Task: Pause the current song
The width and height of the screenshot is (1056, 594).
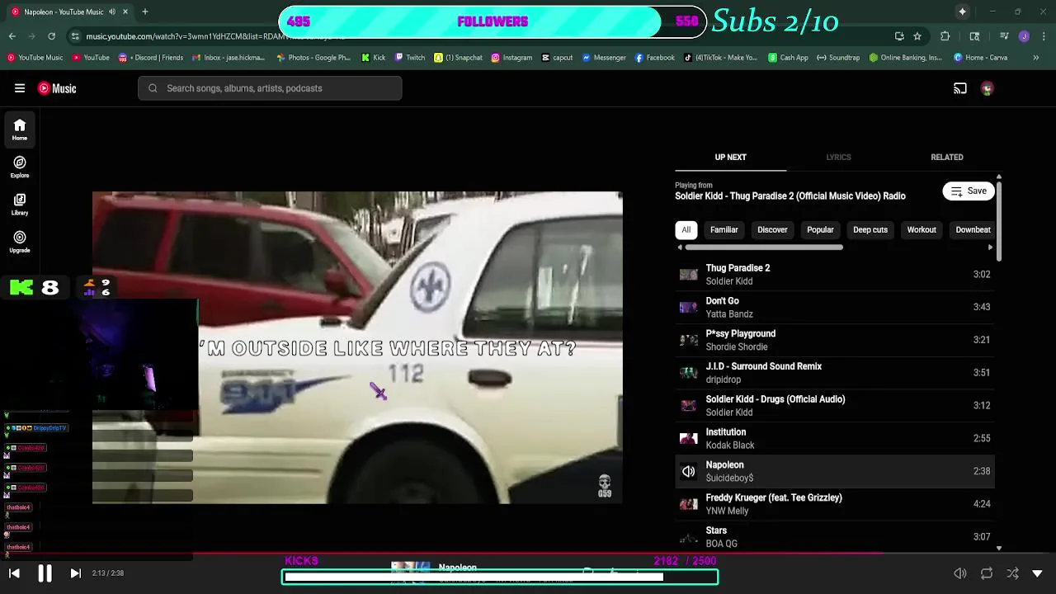Action: (x=45, y=573)
